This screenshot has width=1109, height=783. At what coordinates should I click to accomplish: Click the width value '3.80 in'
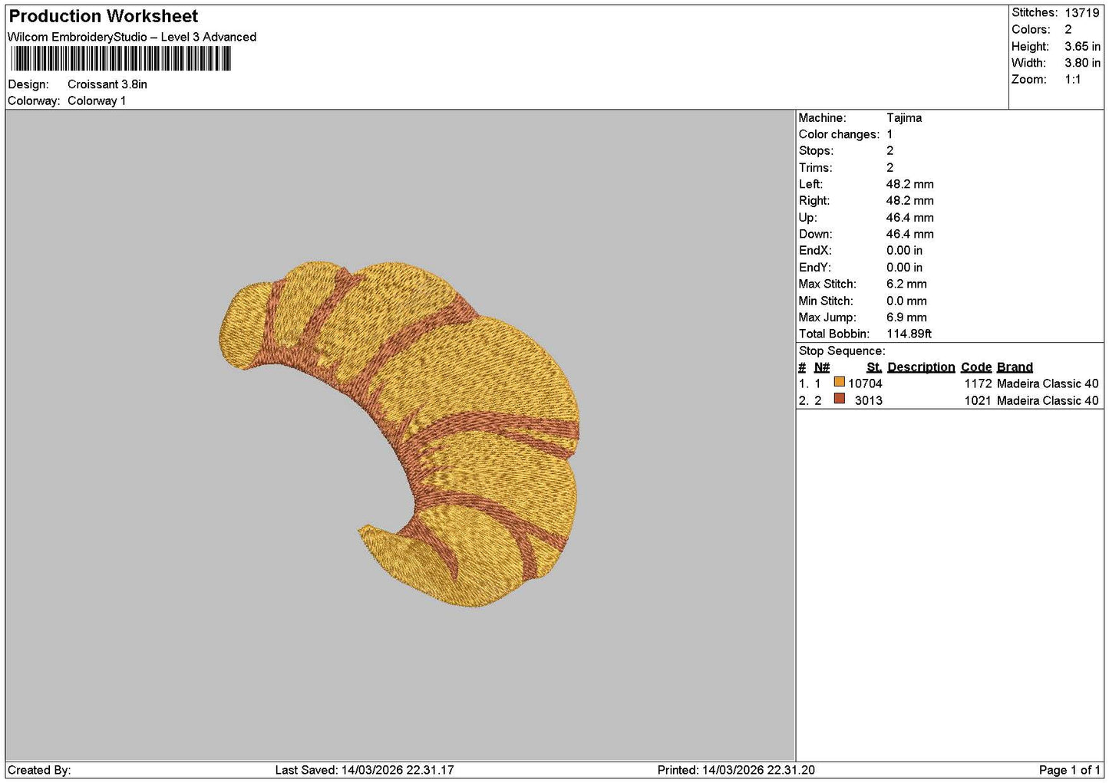pos(1082,63)
